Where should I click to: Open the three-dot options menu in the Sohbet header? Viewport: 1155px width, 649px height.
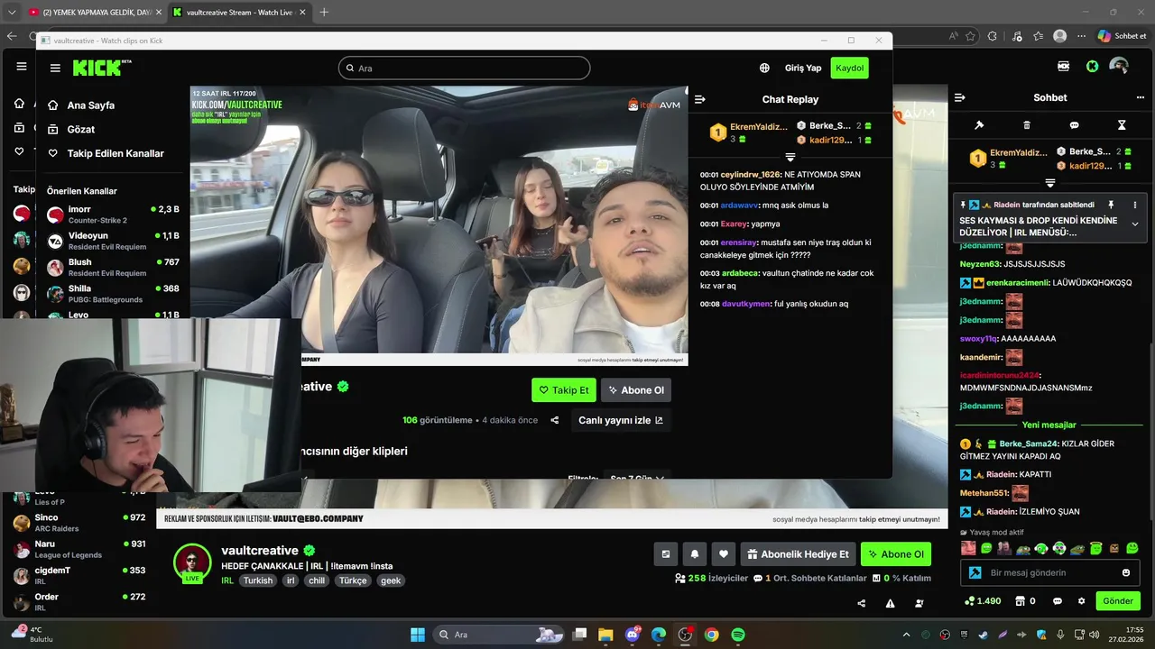pos(1140,97)
